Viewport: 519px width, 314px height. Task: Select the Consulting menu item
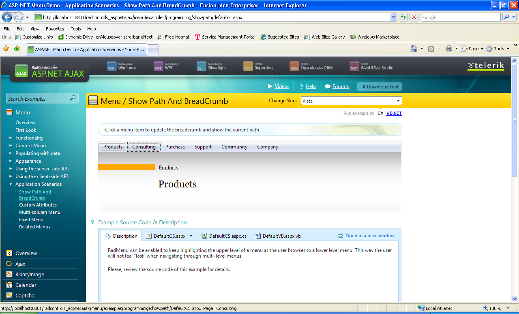(x=144, y=147)
